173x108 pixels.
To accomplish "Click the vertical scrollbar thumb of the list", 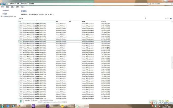I will 172,62.
